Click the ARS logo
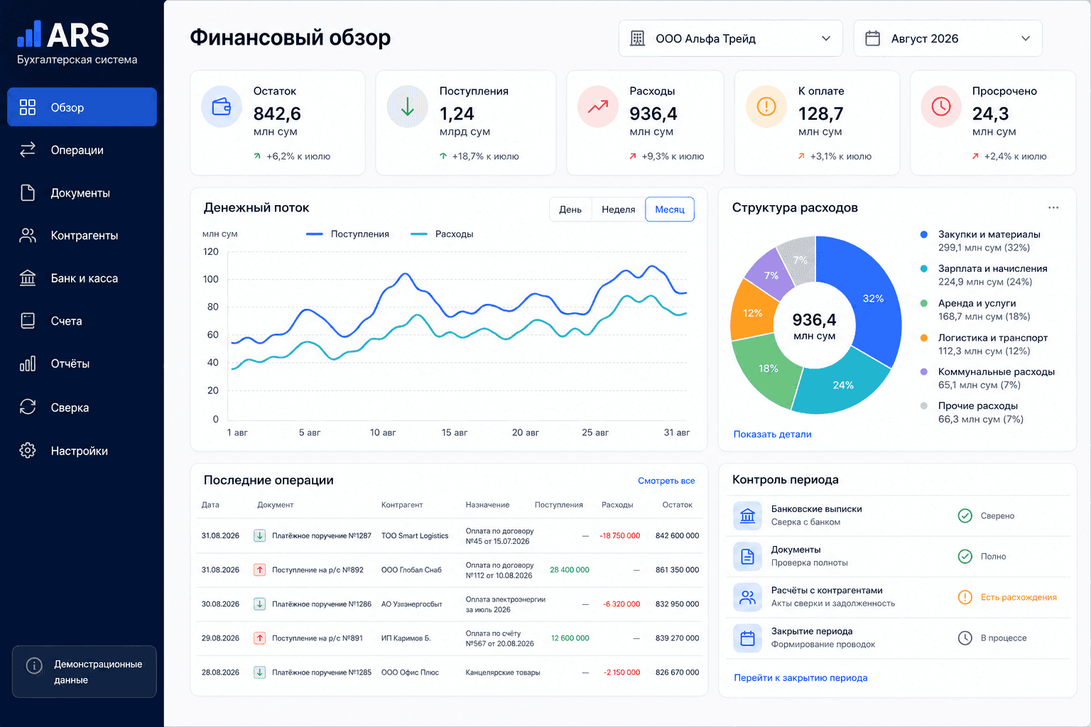 pos(63,35)
